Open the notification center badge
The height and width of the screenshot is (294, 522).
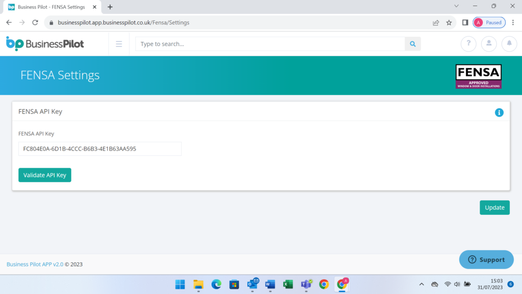(511, 284)
